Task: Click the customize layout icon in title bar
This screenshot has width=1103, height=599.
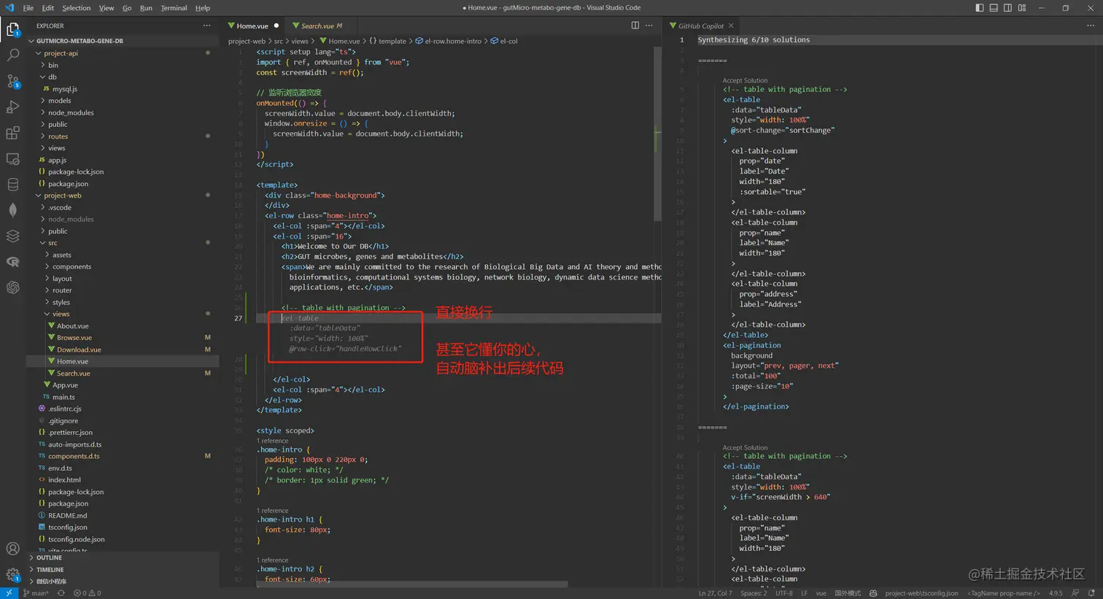Action: click(x=1022, y=8)
